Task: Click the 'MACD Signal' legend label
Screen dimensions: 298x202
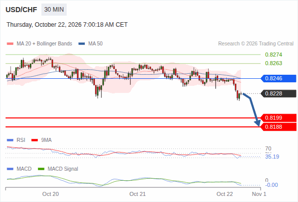Action: pyautogui.click(x=63, y=169)
